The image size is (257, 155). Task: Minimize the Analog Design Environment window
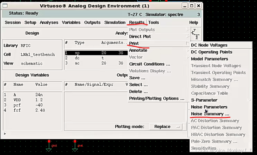coord(185,6)
